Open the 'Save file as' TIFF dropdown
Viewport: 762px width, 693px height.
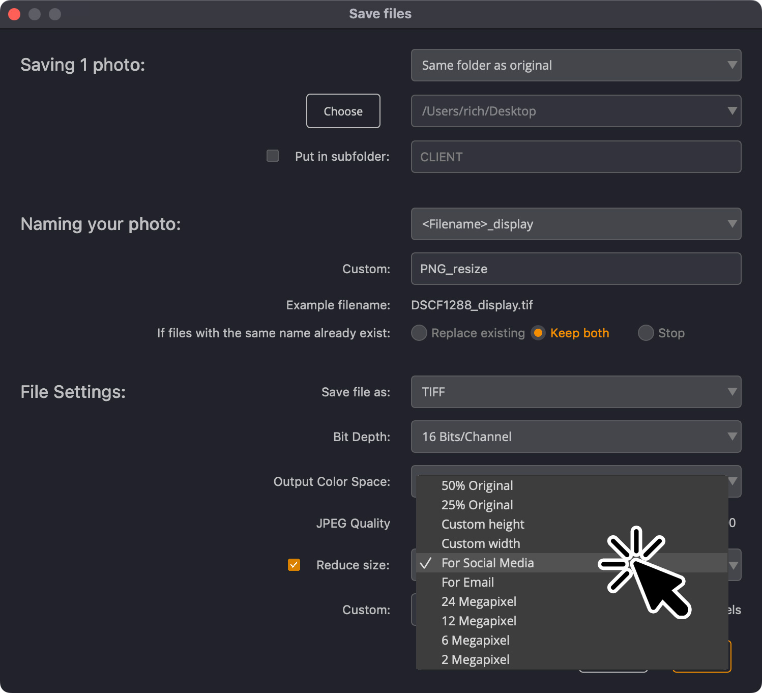coord(576,392)
